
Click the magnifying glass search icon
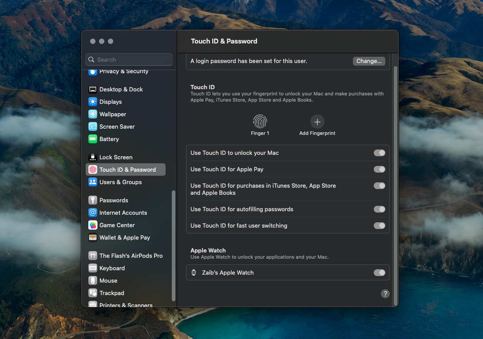pyautogui.click(x=91, y=59)
